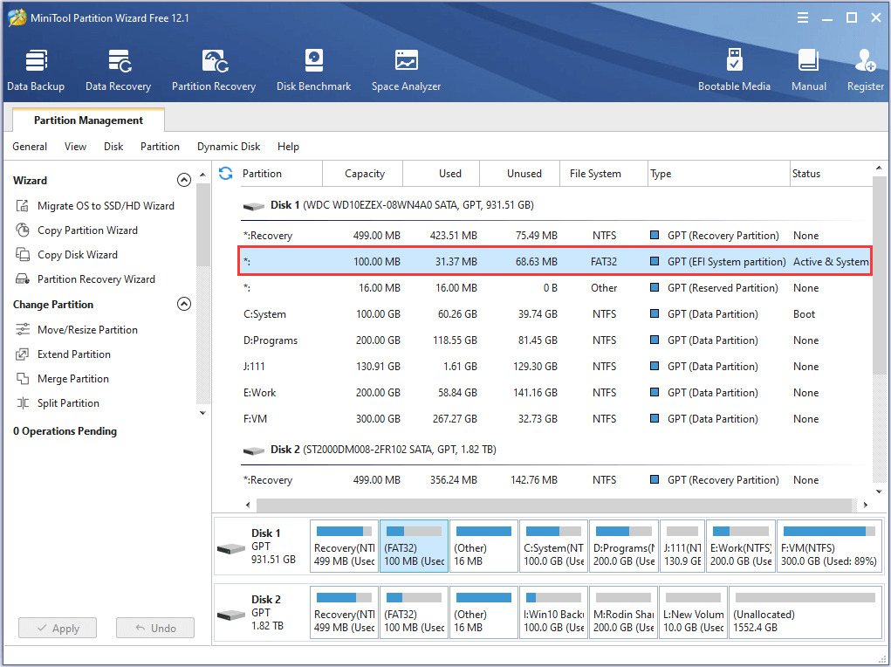Refresh the partition list
891x667 pixels.
pyautogui.click(x=226, y=173)
